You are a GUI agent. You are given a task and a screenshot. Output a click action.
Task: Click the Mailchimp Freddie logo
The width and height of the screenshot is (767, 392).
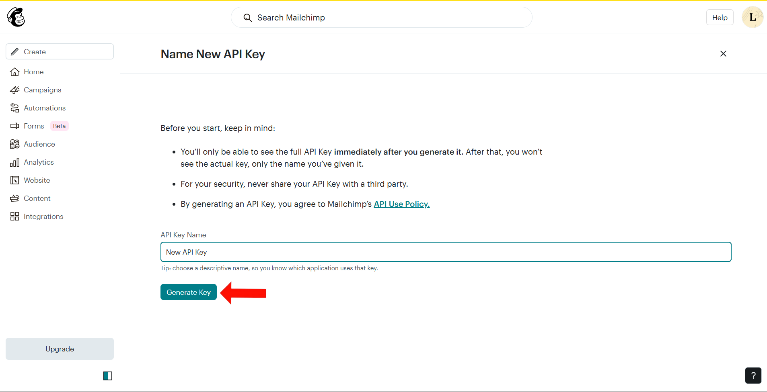coord(16,17)
